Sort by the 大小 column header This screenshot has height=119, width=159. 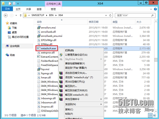coord(143,22)
